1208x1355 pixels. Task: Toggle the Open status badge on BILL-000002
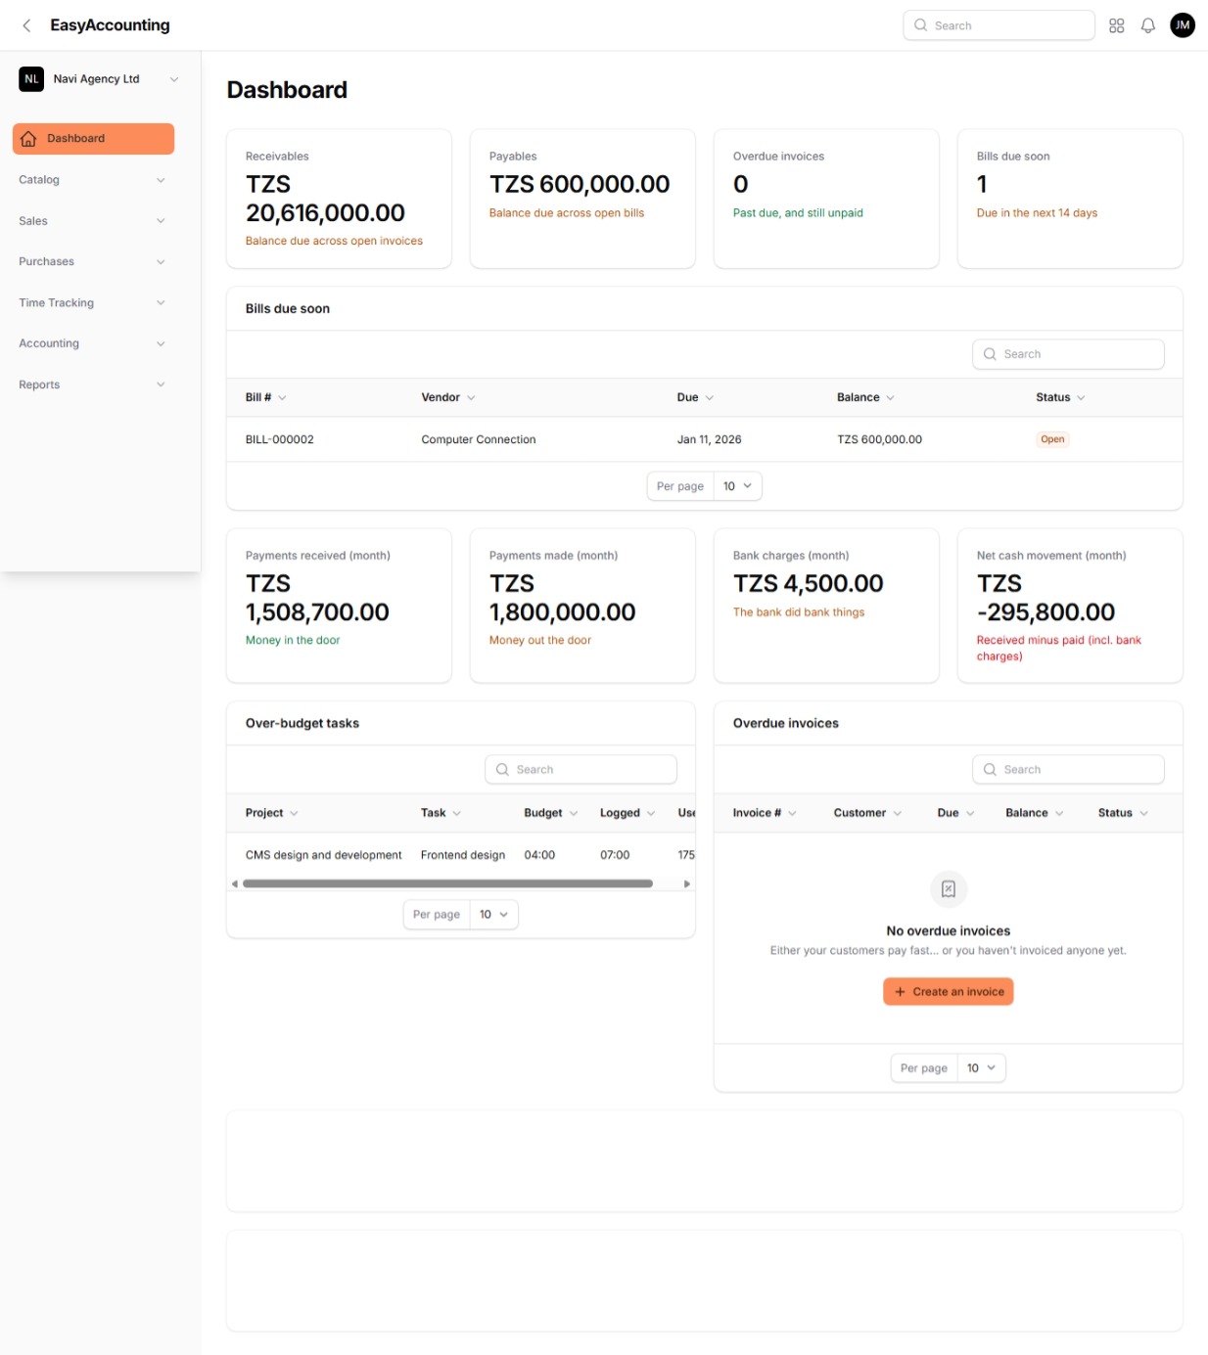click(x=1052, y=439)
